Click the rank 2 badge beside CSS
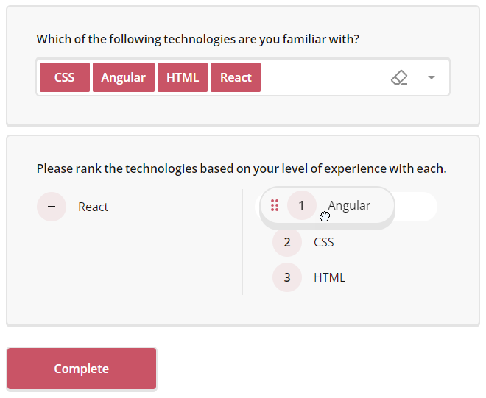 (x=287, y=242)
